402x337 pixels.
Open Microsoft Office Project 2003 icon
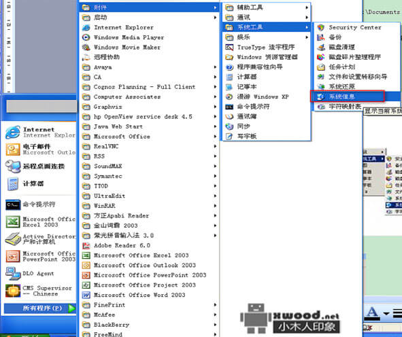(x=86, y=285)
